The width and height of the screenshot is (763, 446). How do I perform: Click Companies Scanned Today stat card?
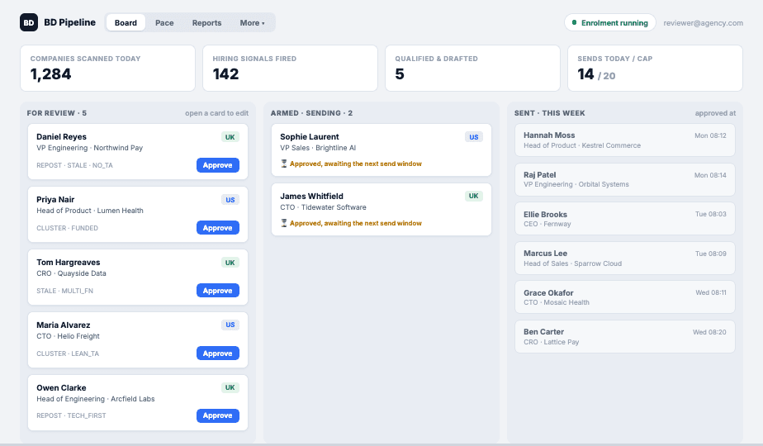click(107, 69)
